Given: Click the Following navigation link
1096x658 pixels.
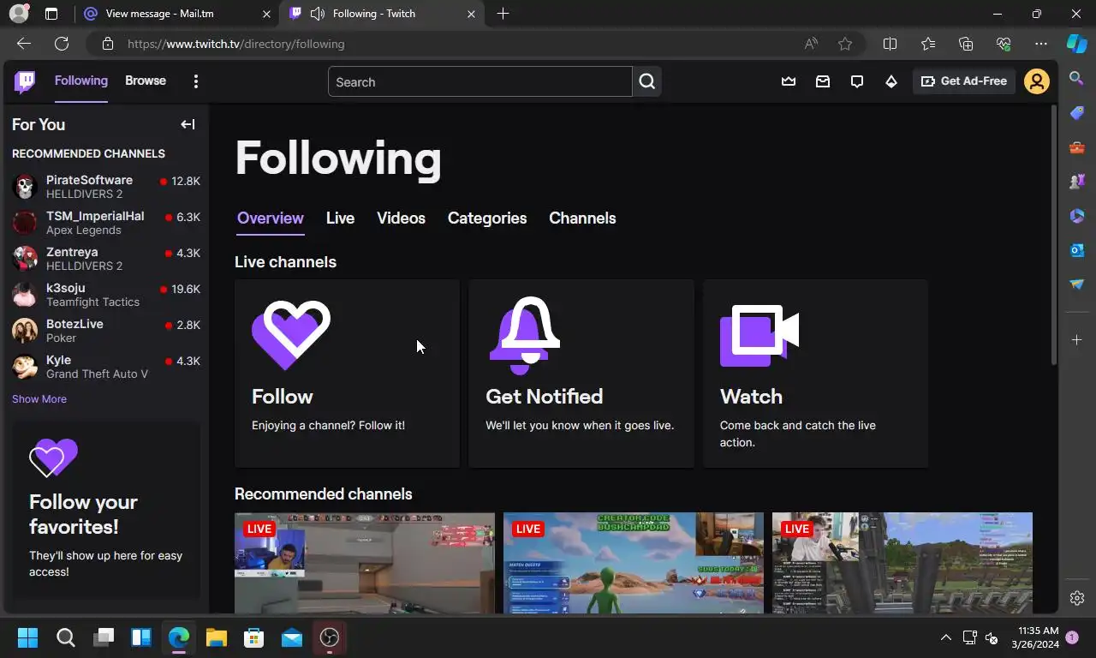Looking at the screenshot, I should [81, 81].
